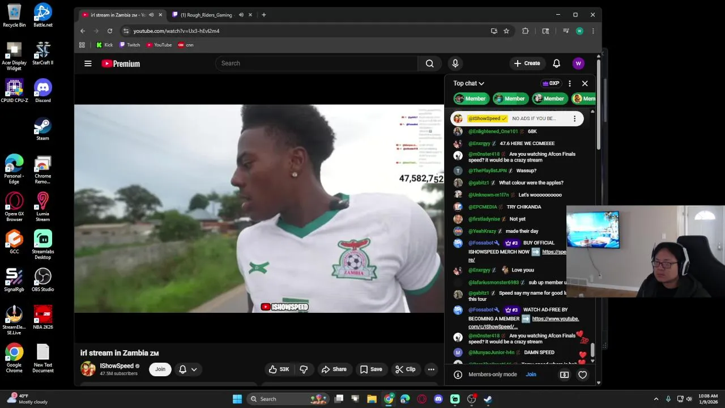Click the video player showing ISHOWSPEED stream
This screenshot has height=408, width=725.
(259, 209)
